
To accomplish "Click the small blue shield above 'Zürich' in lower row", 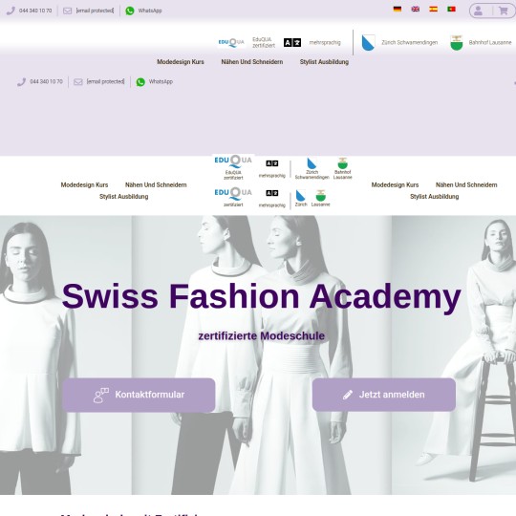I will click(x=300, y=195).
